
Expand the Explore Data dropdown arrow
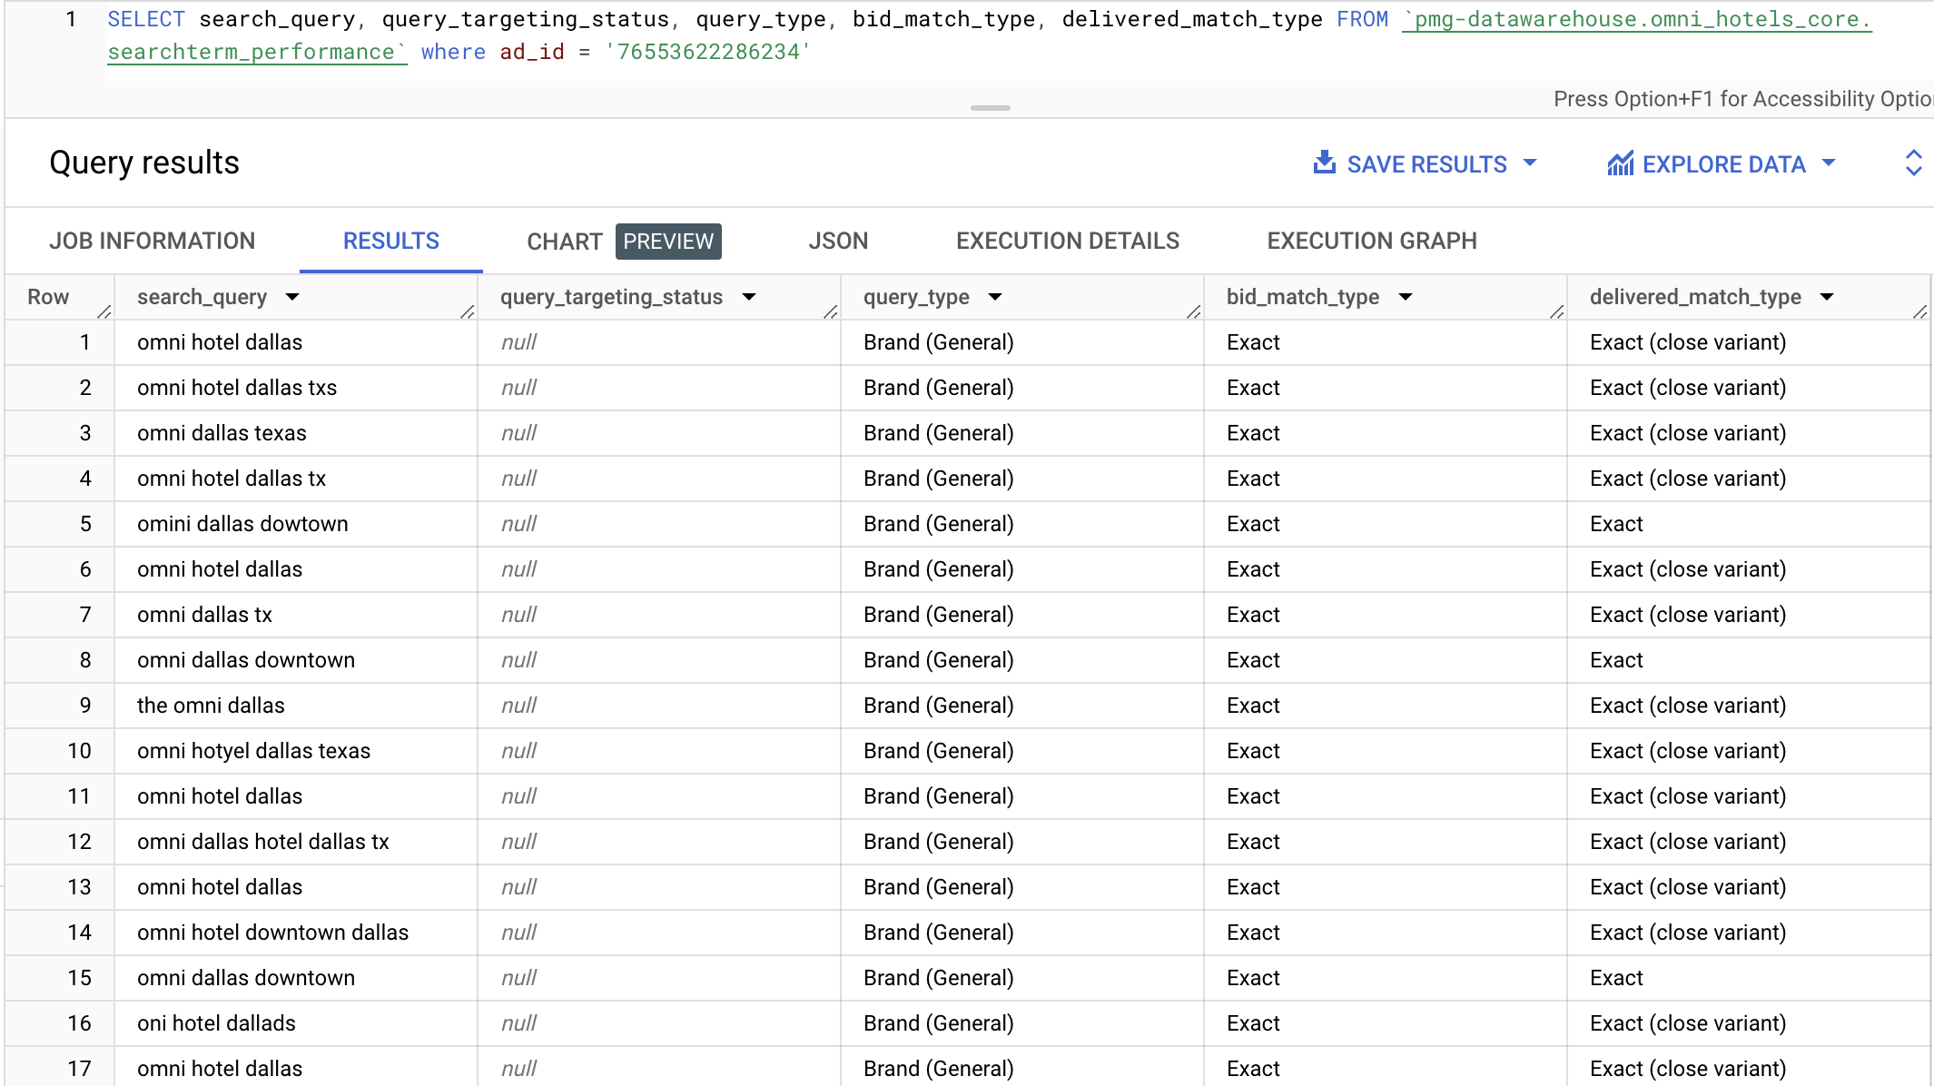[x=1829, y=163]
